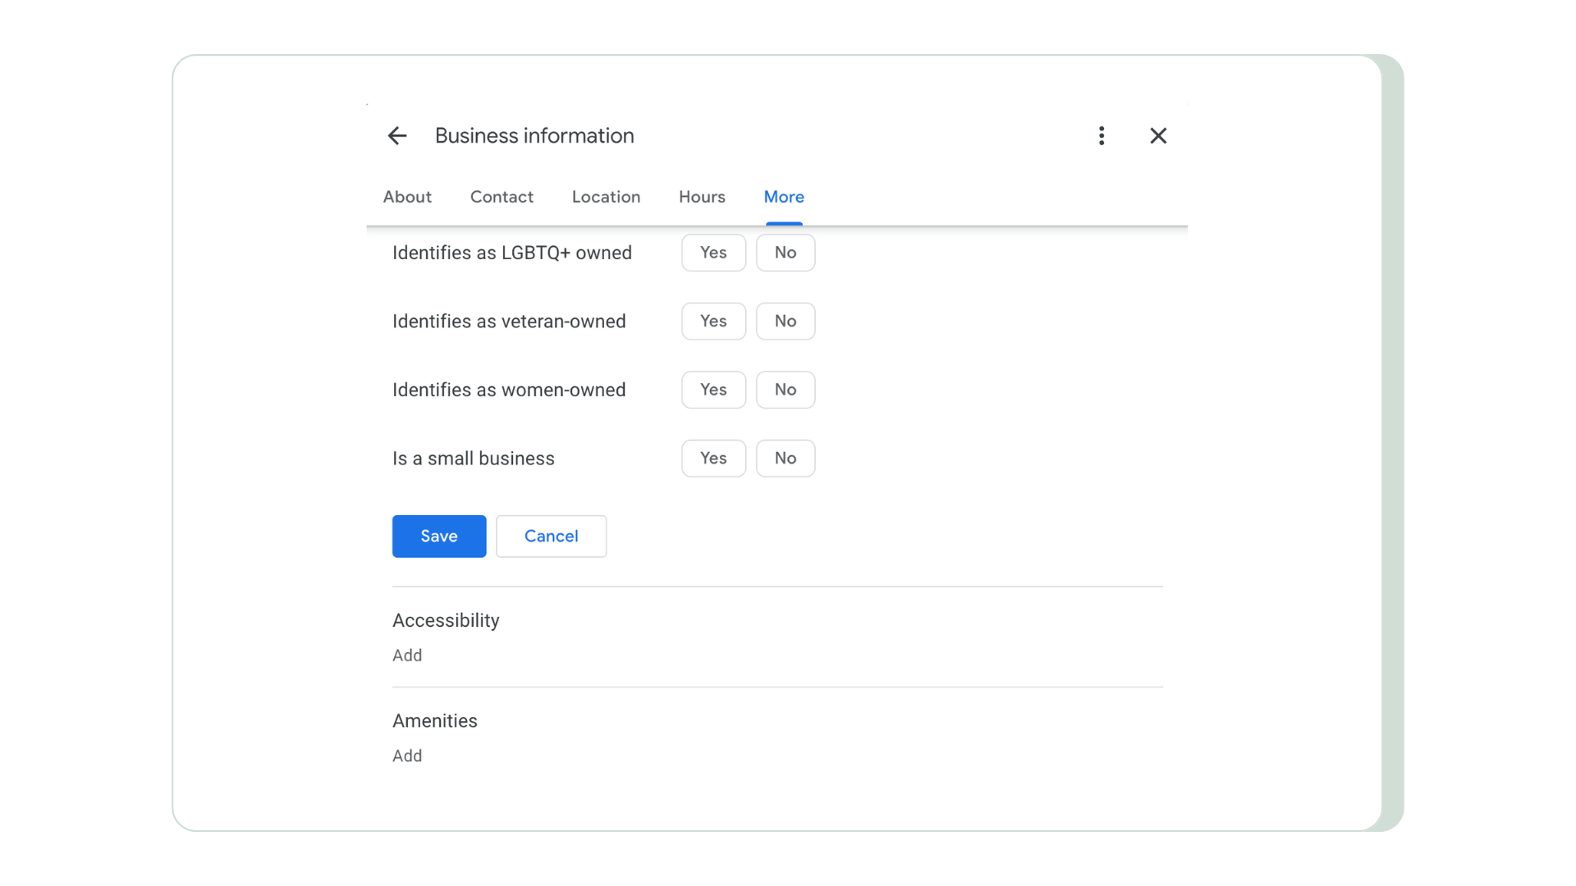Go to the Location tab

tap(606, 197)
